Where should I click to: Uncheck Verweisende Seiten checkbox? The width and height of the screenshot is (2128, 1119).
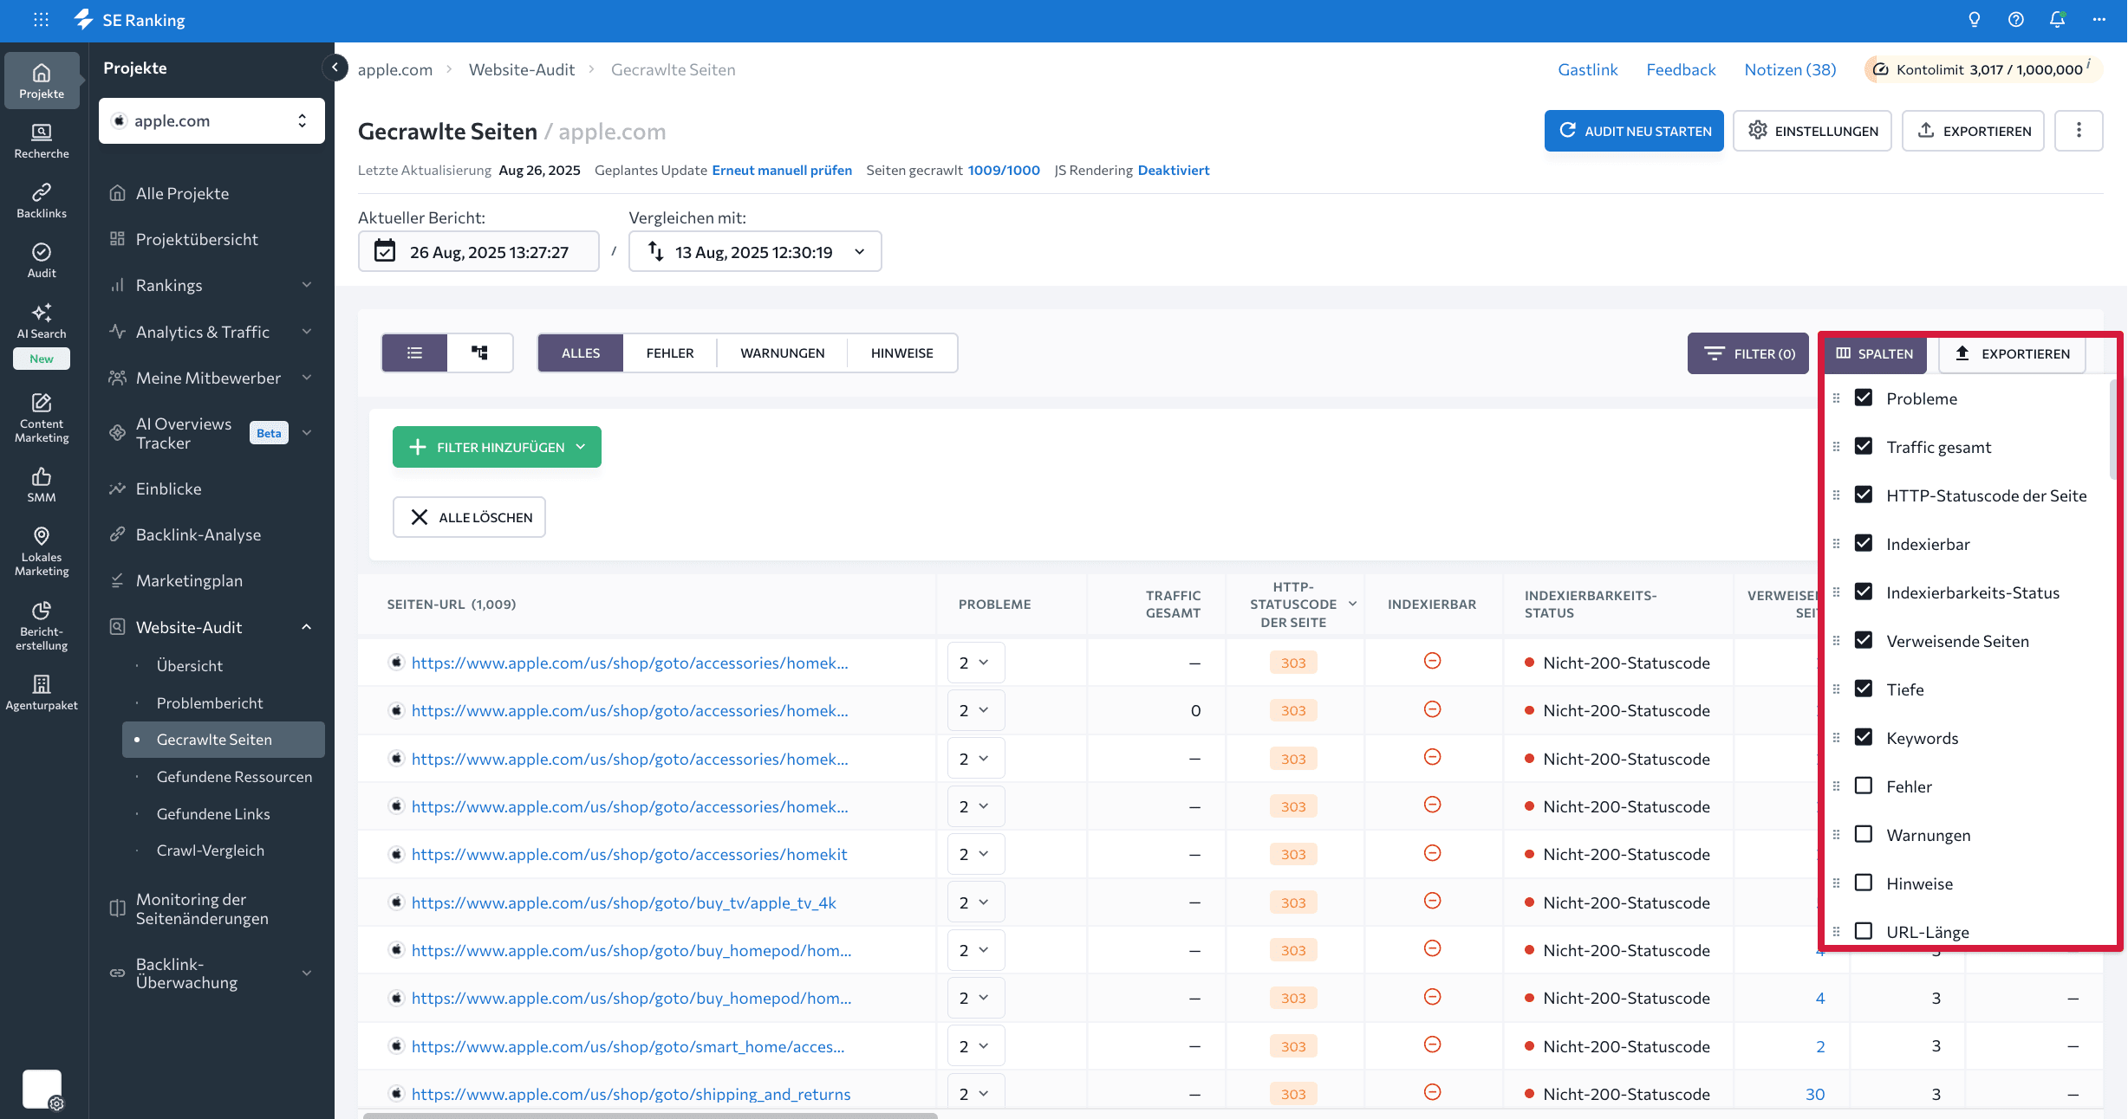pos(1864,640)
